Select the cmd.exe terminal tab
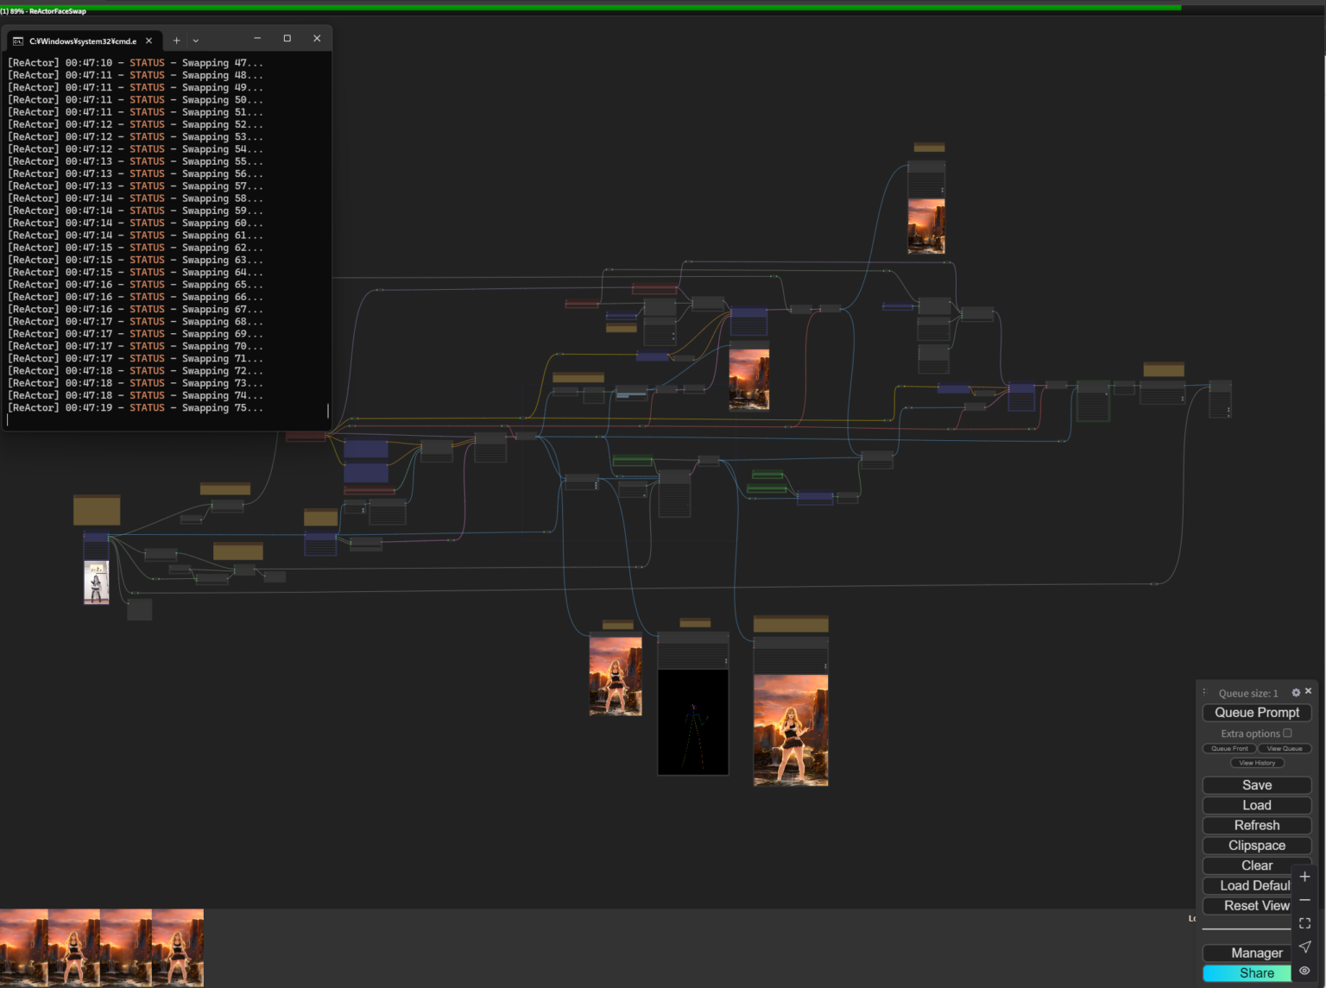The width and height of the screenshot is (1326, 988). coord(83,41)
